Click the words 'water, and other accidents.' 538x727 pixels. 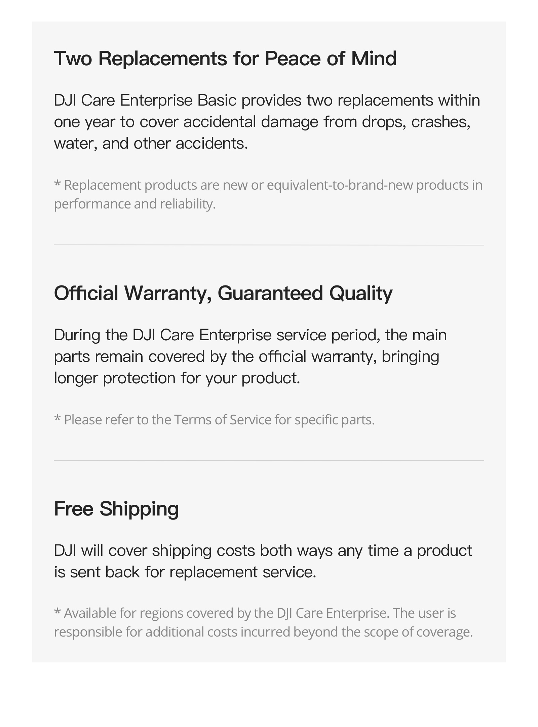(151, 144)
